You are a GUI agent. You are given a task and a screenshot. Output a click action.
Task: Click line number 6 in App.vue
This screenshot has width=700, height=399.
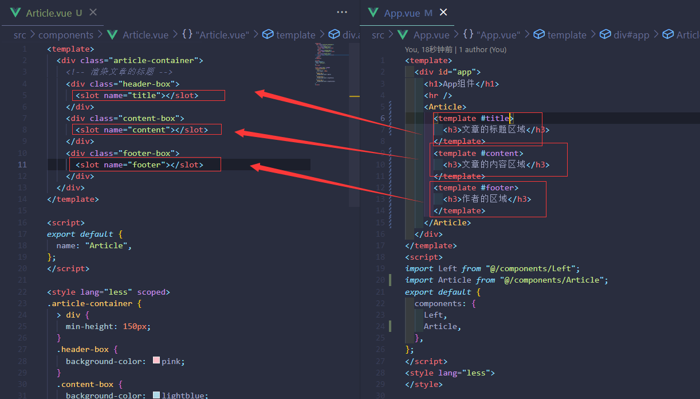click(x=383, y=118)
